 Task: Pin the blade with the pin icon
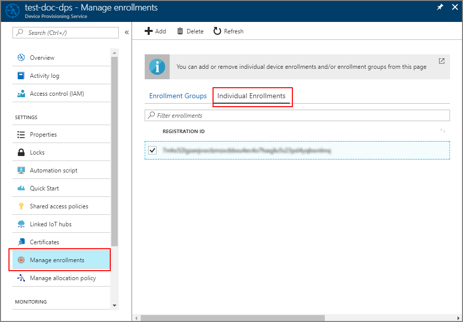tap(440, 7)
